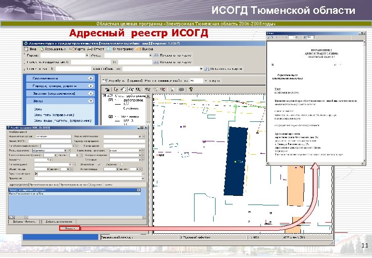Open the Отчет menu
Image resolution: width=372 pixels, height=258 pixels.
(x=96, y=49)
